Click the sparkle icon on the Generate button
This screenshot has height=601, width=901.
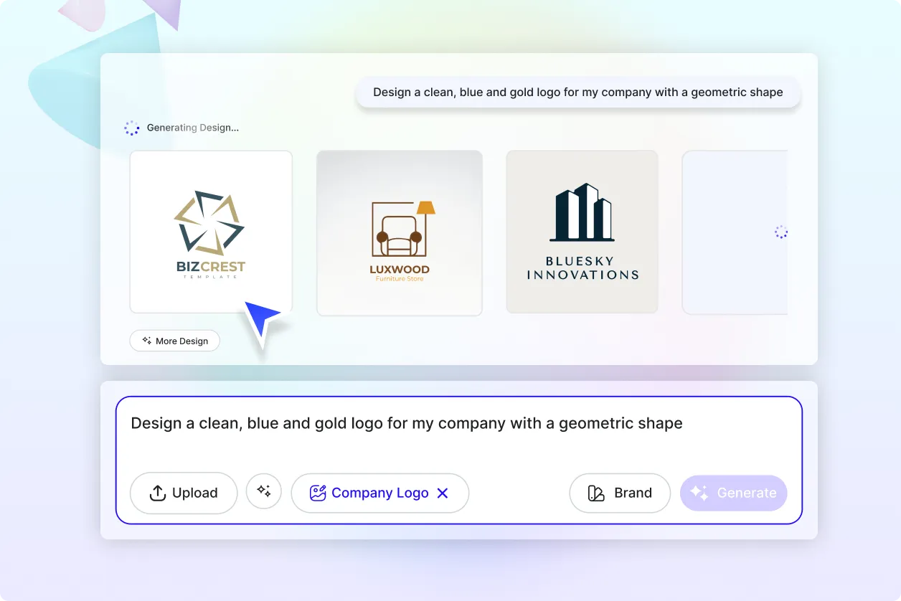tap(699, 493)
